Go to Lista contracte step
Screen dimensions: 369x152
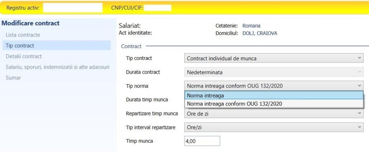[23, 35]
